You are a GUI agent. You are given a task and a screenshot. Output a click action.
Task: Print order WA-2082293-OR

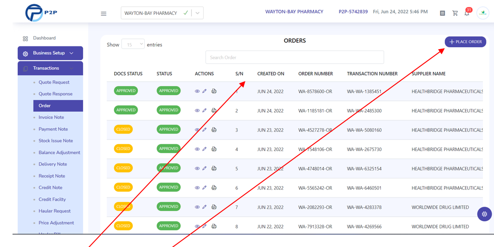coord(214,207)
